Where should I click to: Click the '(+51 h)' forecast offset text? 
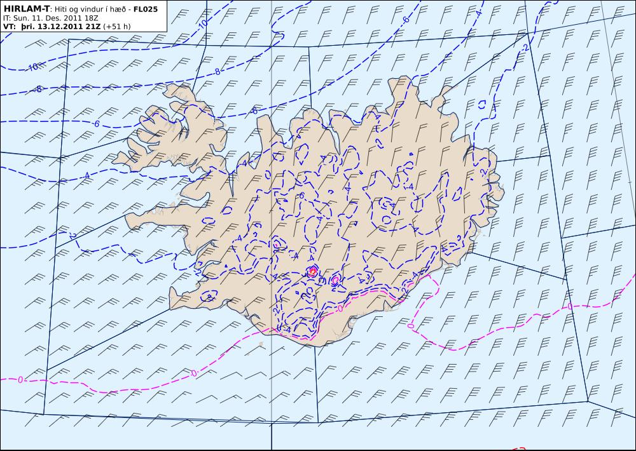[x=117, y=27]
